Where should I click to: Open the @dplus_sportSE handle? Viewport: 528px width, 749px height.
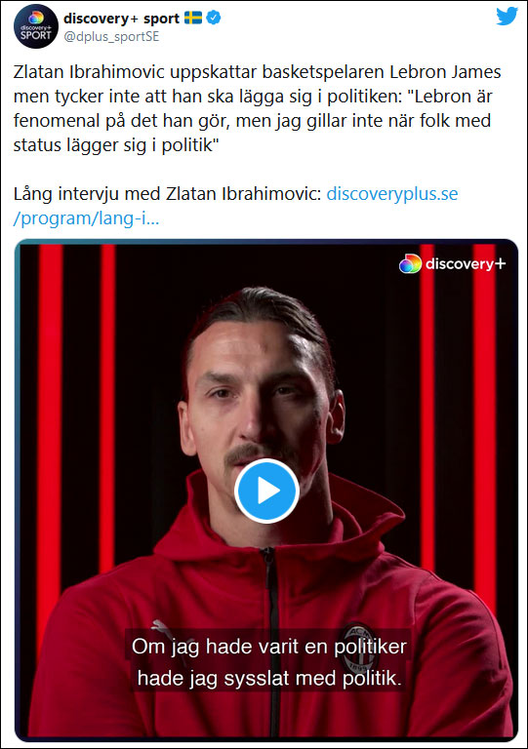pyautogui.click(x=111, y=37)
